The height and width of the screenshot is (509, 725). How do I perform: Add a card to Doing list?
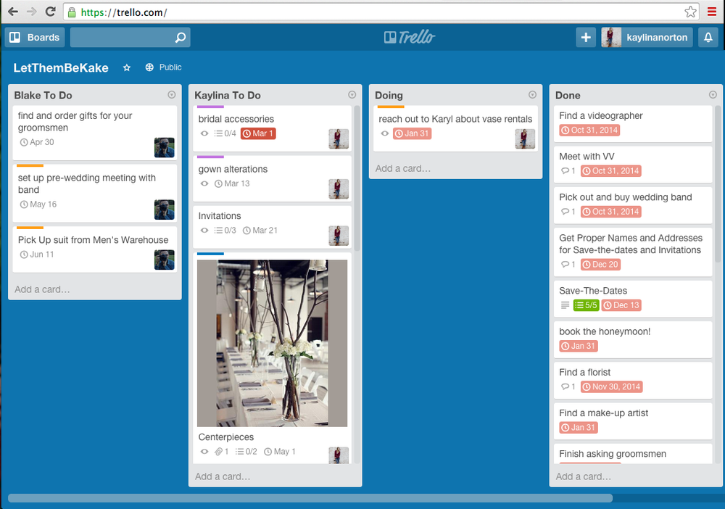[402, 169]
